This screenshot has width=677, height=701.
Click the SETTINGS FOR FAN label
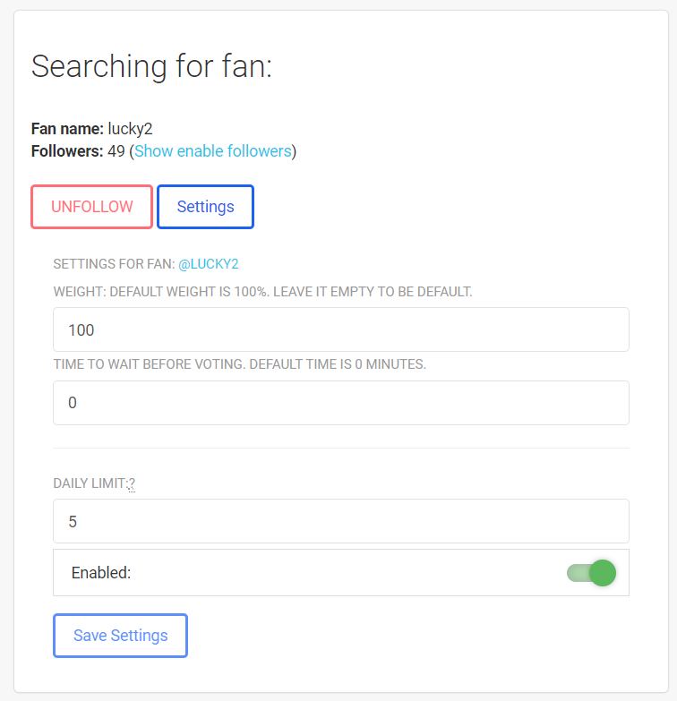tap(114, 264)
